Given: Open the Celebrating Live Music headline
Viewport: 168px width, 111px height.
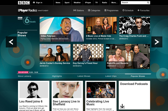Looking at the screenshot, I should (98, 103).
